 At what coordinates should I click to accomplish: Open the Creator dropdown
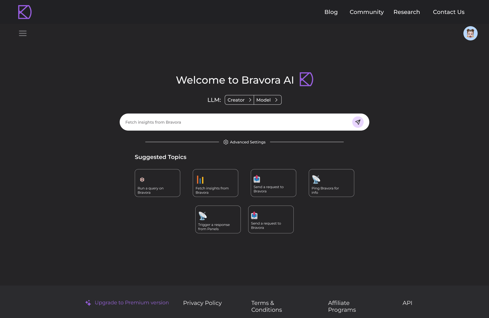[239, 100]
